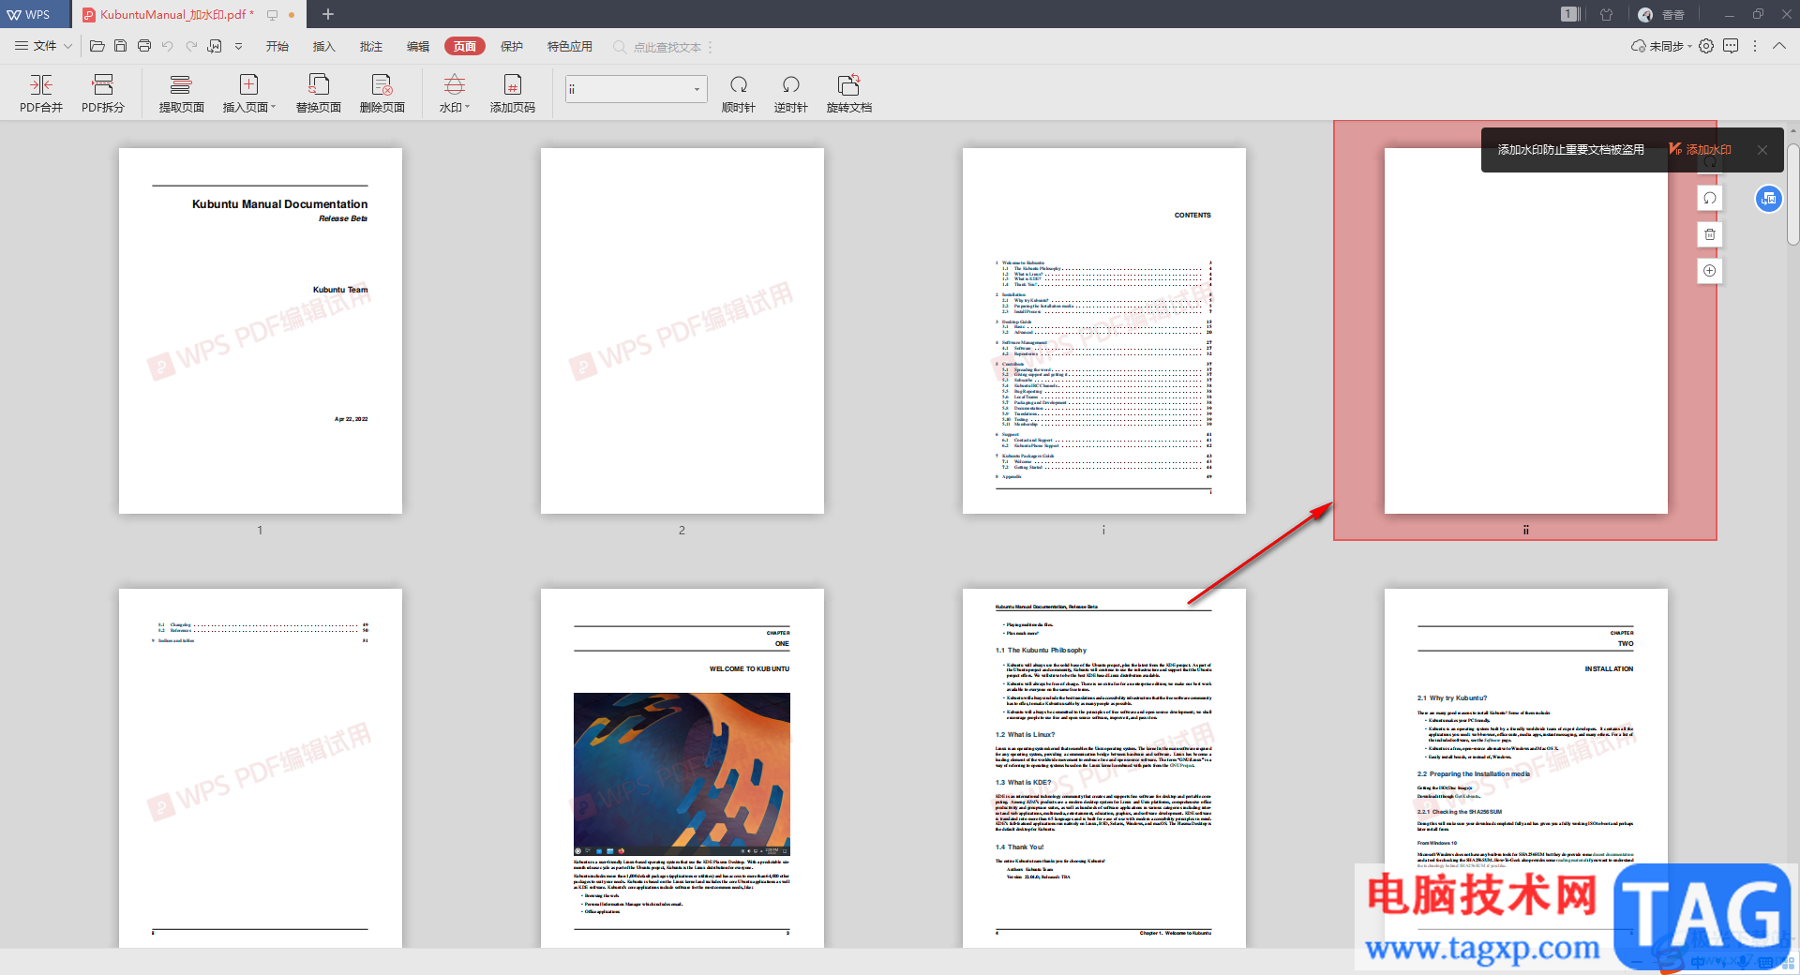This screenshot has height=975, width=1800.
Task: Switch to the 特色应用 tab
Action: (x=570, y=46)
